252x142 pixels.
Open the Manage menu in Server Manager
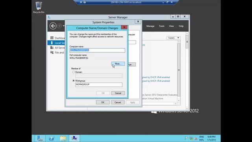150,26
